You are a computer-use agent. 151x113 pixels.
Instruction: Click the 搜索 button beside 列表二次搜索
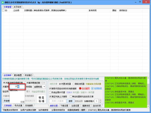70,101
